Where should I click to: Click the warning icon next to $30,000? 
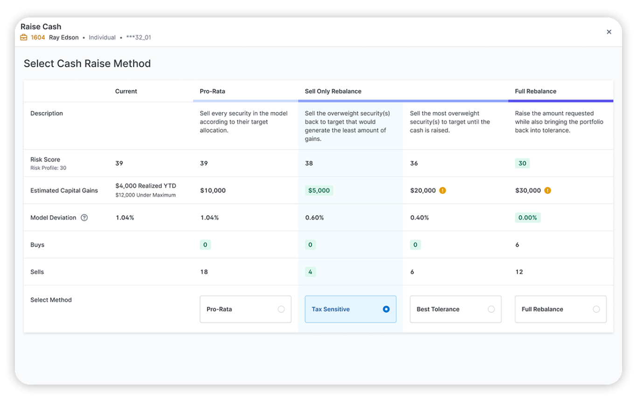click(x=547, y=190)
